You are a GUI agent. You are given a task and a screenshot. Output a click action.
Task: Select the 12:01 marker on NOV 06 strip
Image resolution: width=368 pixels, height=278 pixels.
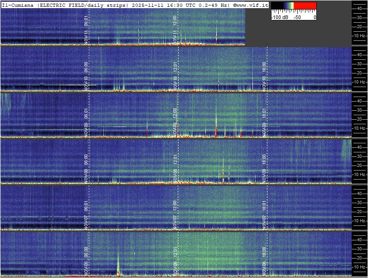point(175,251)
